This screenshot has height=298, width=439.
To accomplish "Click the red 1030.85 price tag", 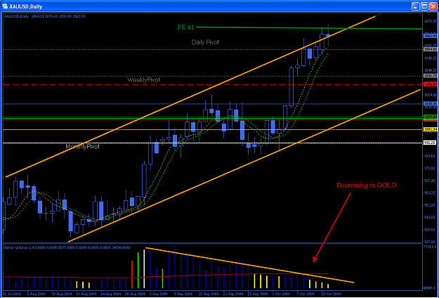I will point(430,84).
